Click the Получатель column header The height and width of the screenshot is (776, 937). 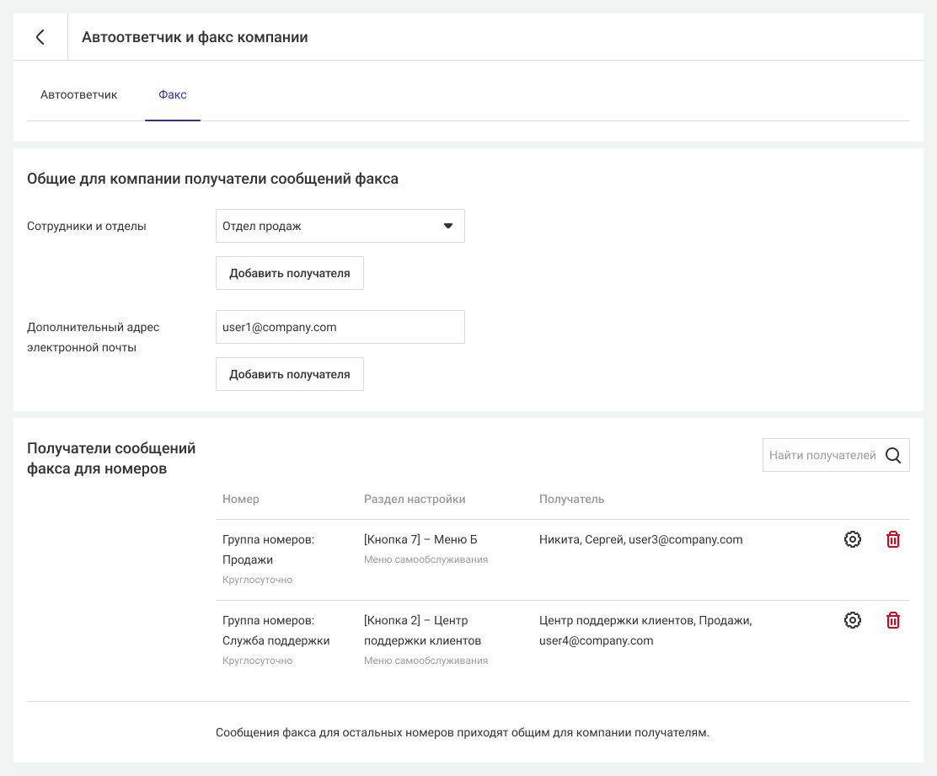coord(571,499)
